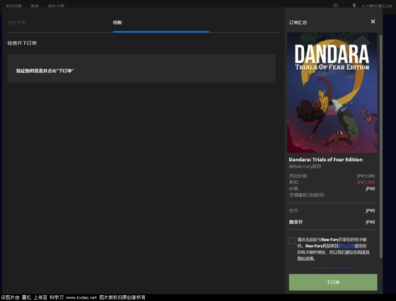Open the 小刀娱乐网1234 account menu
396x301 pixels.
[x=376, y=6]
